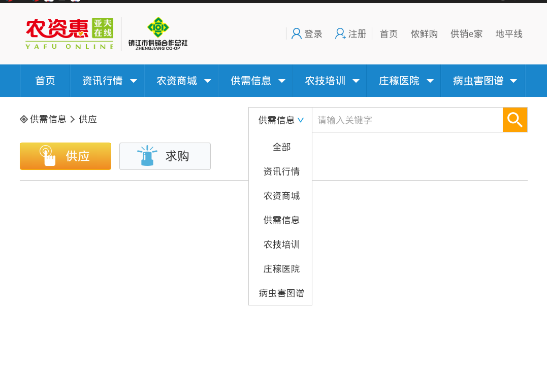Click the Zhenjiang Co-op logo

click(158, 33)
